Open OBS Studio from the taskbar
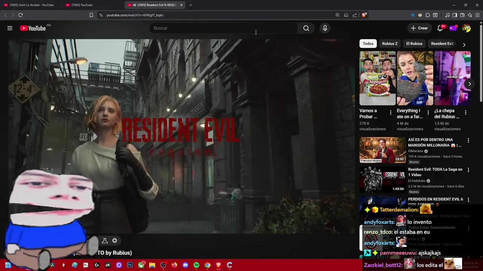Image resolution: width=483 pixels, height=271 pixels. click(163, 265)
